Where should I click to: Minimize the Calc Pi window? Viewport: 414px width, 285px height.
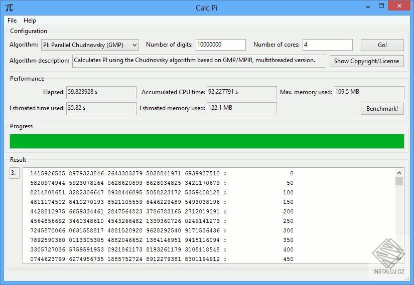pos(368,7)
